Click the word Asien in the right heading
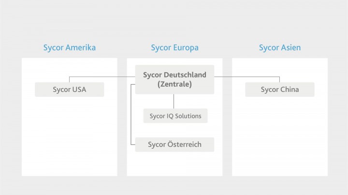Screen dimensions: 348x195 (x=290, y=48)
